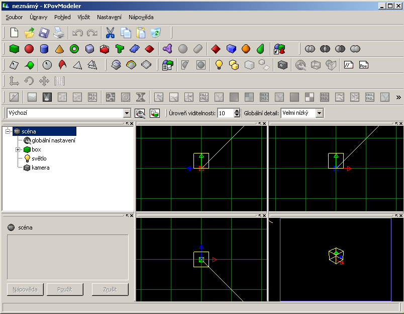The width and height of the screenshot is (404, 314).
Task: Click the scissors Cut icon
Action: pyautogui.click(x=110, y=33)
